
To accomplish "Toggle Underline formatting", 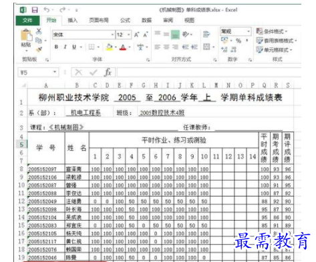I will pyautogui.click(x=74, y=47).
